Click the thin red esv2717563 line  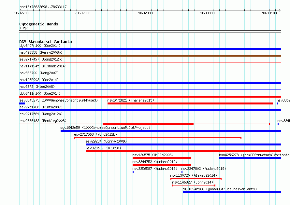click(158, 138)
